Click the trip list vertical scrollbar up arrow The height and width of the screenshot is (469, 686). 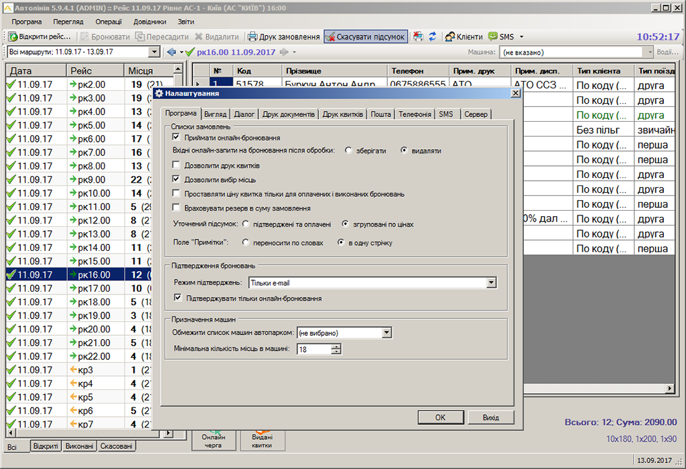point(178,69)
